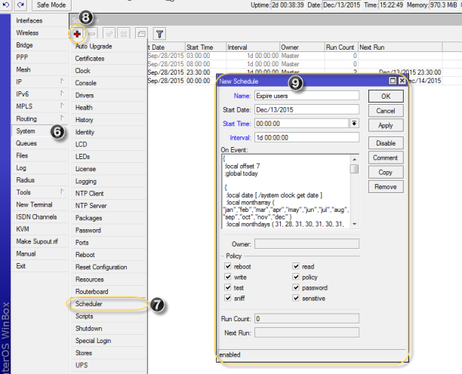Click the Apply button
The height and width of the screenshot is (374, 462).
tap(385, 125)
